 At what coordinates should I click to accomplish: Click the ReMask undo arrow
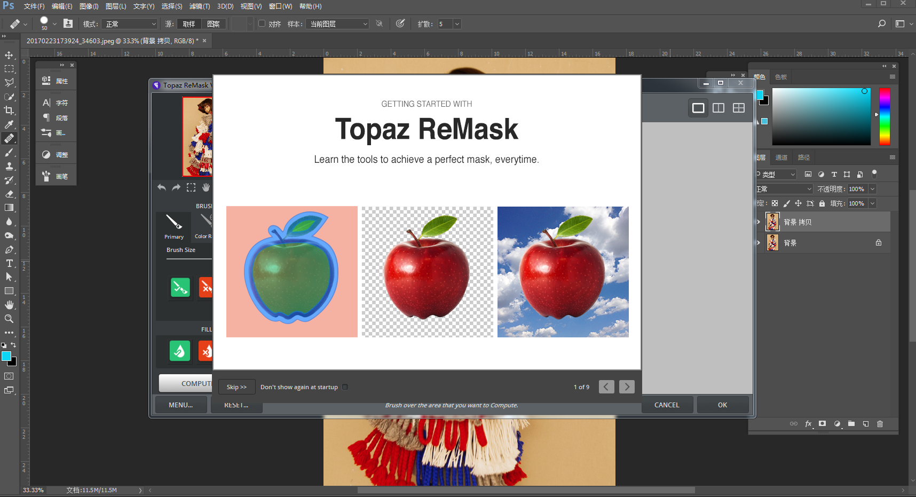tap(162, 187)
